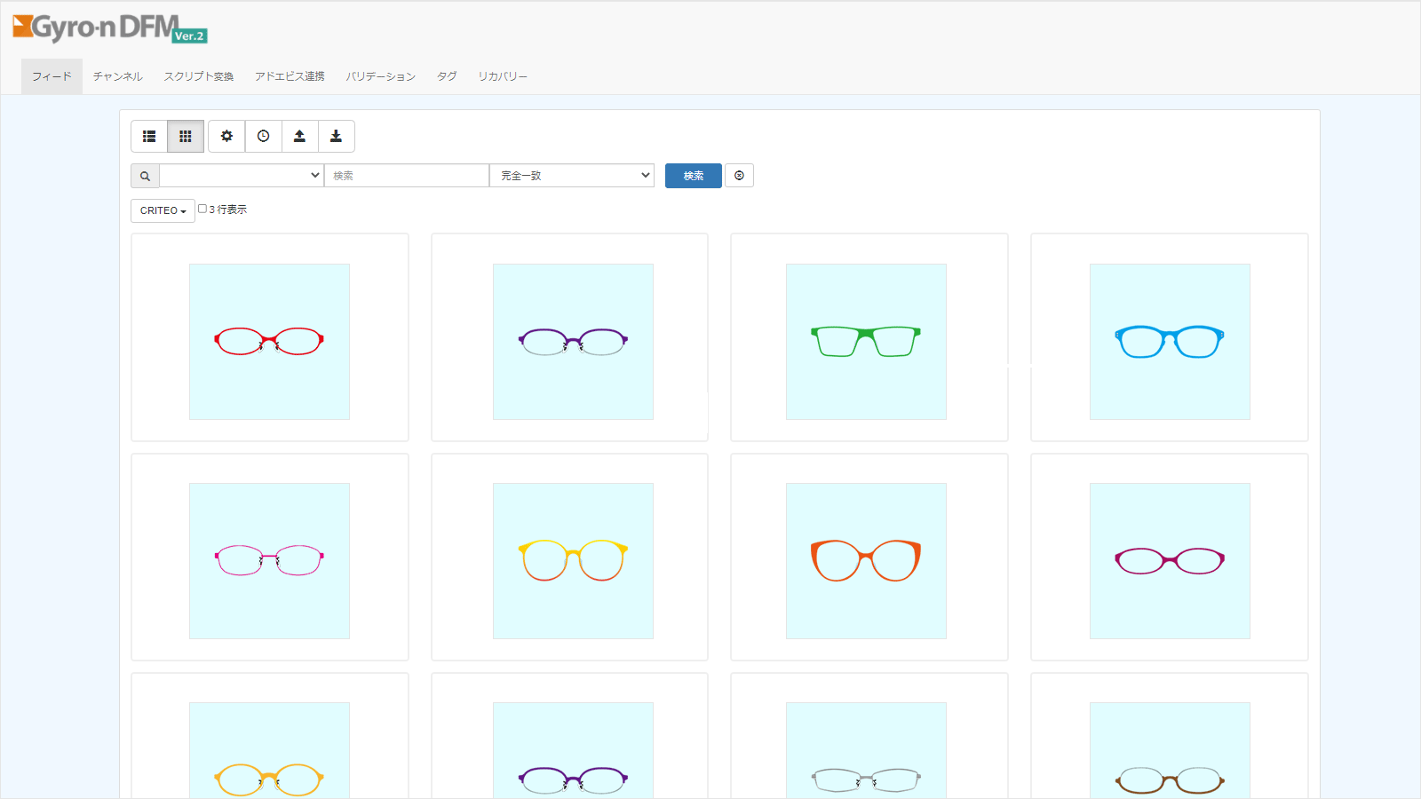This screenshot has width=1421, height=799.
Task: Open settings gear icon in toolbar
Action: coord(227,137)
